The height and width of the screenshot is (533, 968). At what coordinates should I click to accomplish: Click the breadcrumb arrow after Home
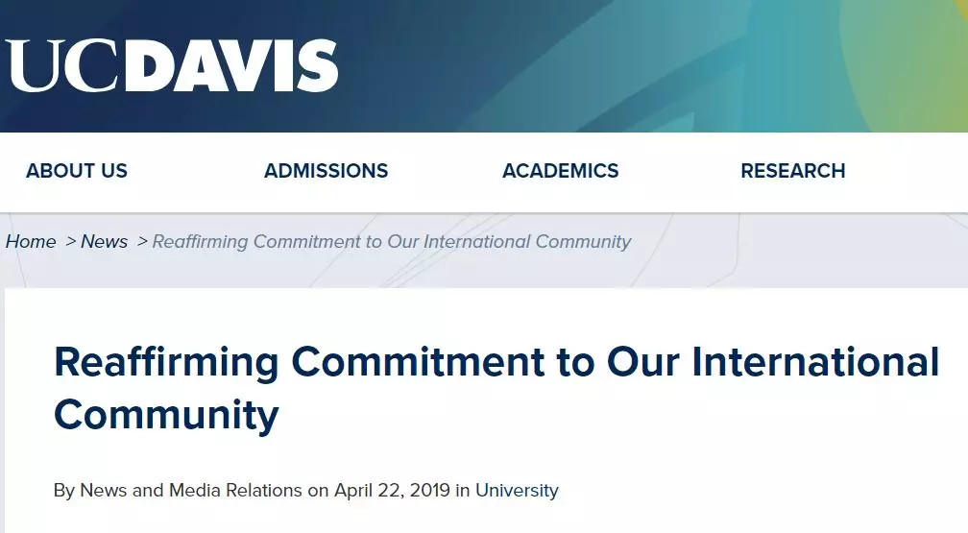click(70, 242)
